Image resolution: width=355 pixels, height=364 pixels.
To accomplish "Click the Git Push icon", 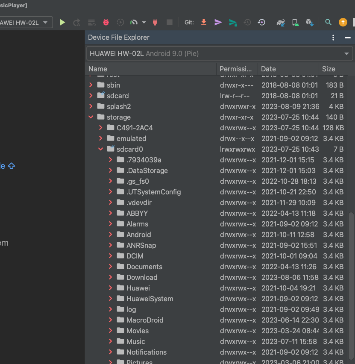I will 233,22.
